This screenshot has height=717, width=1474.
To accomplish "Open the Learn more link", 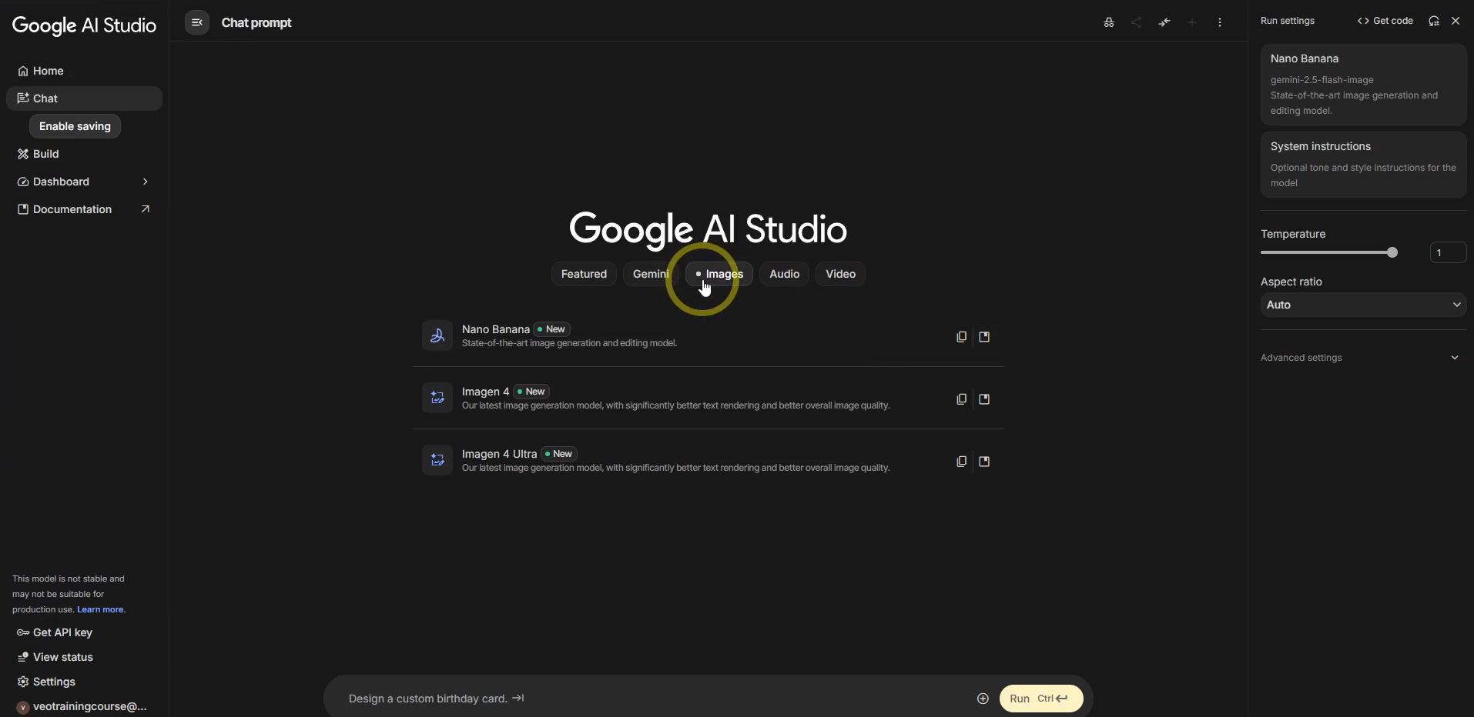I will 100,609.
